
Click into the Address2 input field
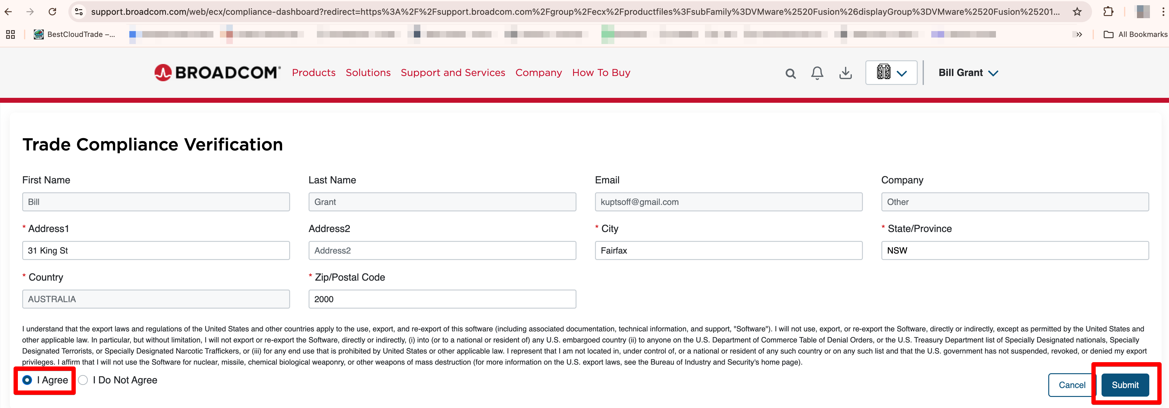click(442, 251)
